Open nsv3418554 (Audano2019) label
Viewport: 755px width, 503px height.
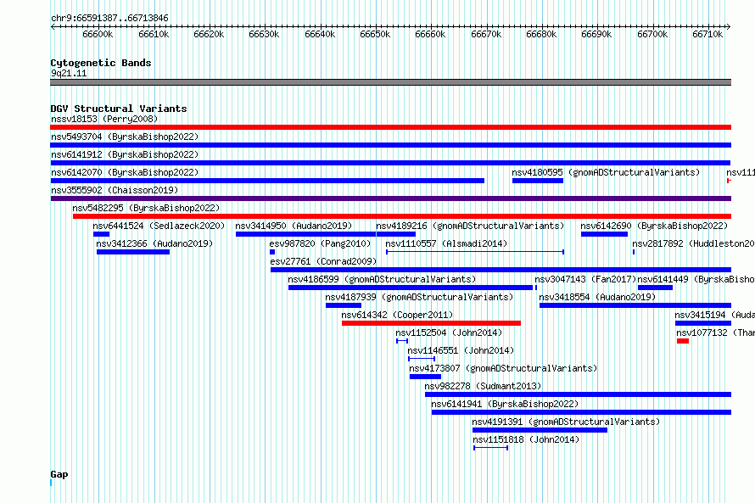(x=597, y=297)
